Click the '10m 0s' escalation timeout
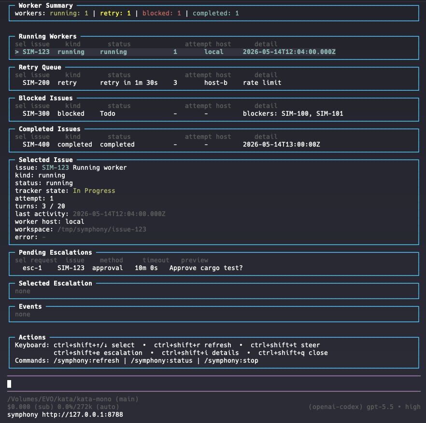426x423 pixels. [146, 268]
